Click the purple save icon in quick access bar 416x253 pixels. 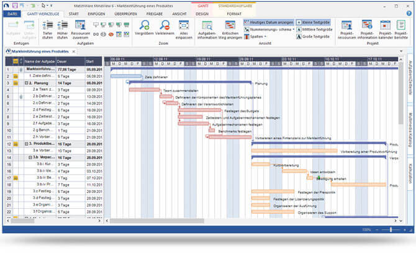tap(15, 6)
